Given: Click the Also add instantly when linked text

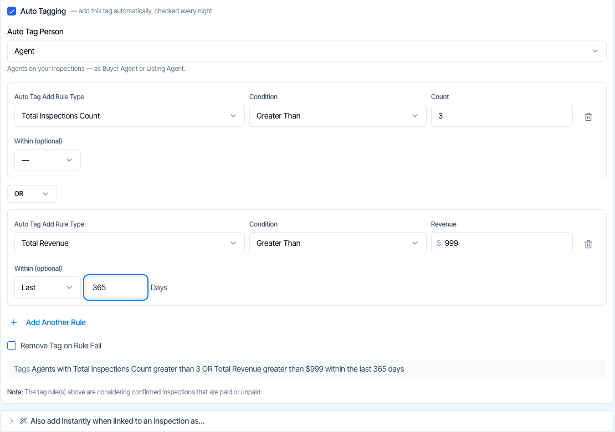Looking at the screenshot, I should pyautogui.click(x=117, y=421).
